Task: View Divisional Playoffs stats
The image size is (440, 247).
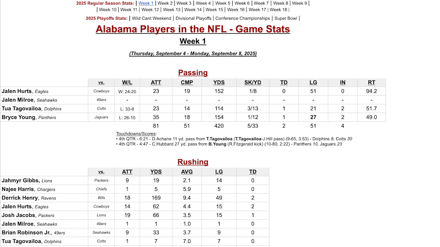Action: 194,18
